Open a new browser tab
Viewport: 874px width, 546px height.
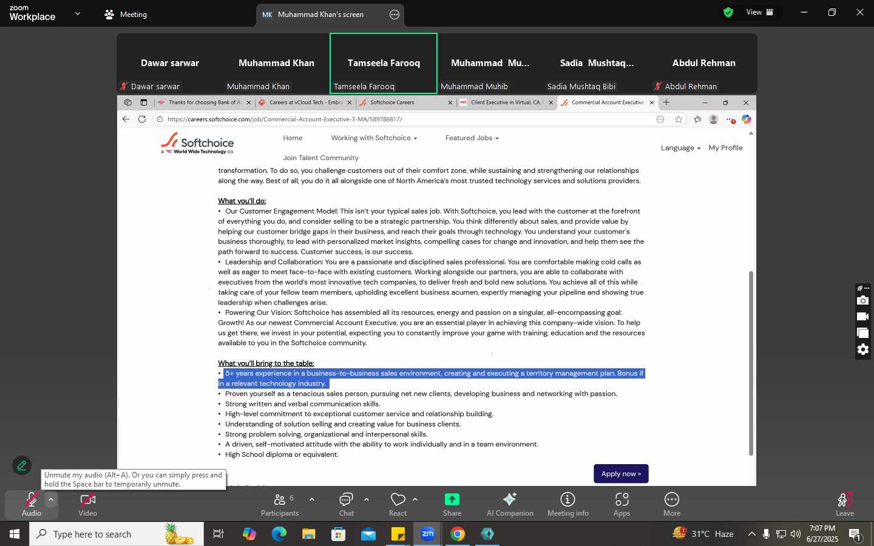point(666,103)
